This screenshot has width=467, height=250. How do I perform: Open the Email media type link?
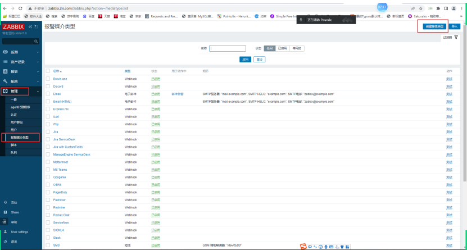click(x=57, y=94)
